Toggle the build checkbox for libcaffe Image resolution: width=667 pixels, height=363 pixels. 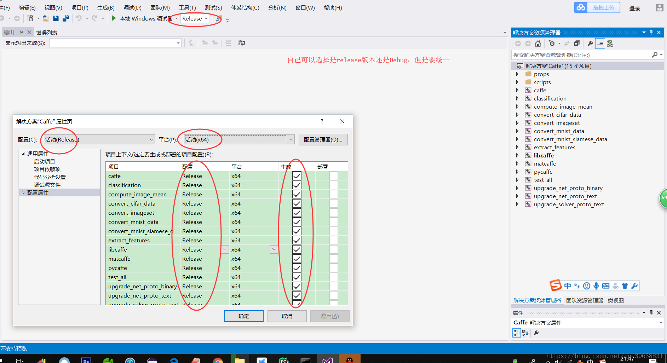click(x=297, y=249)
